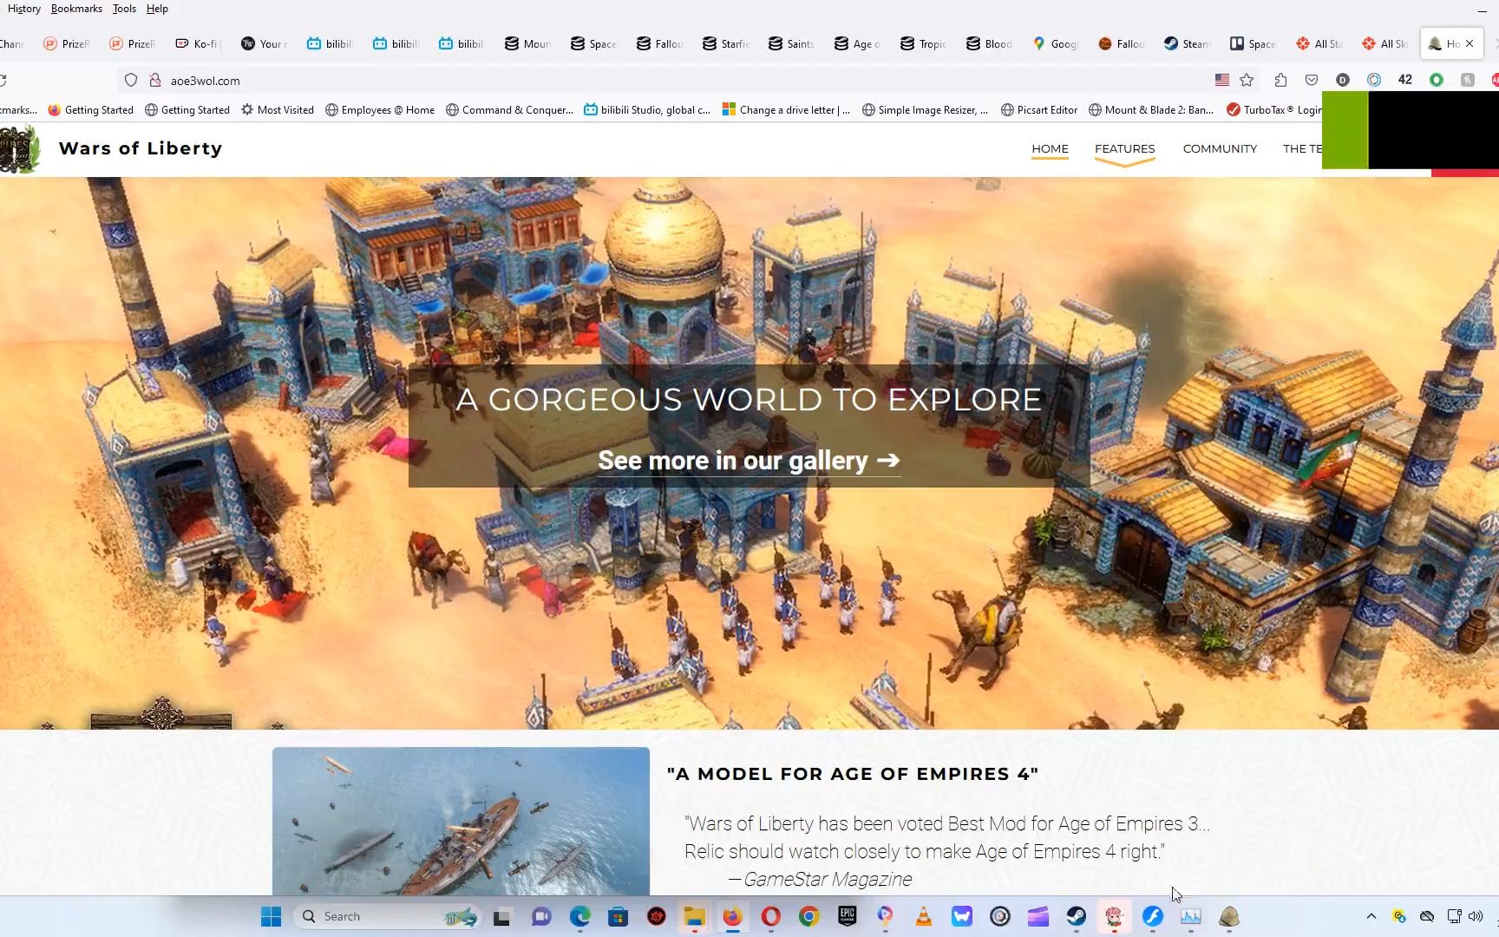Open 'Picsart Editor' bookmark
This screenshot has height=937, width=1499.
point(1039,110)
